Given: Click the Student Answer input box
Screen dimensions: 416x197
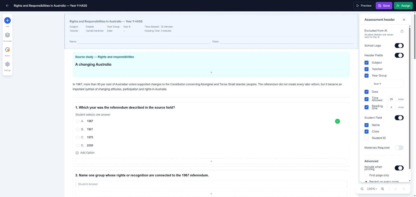Looking at the screenshot, I should tap(211, 184).
